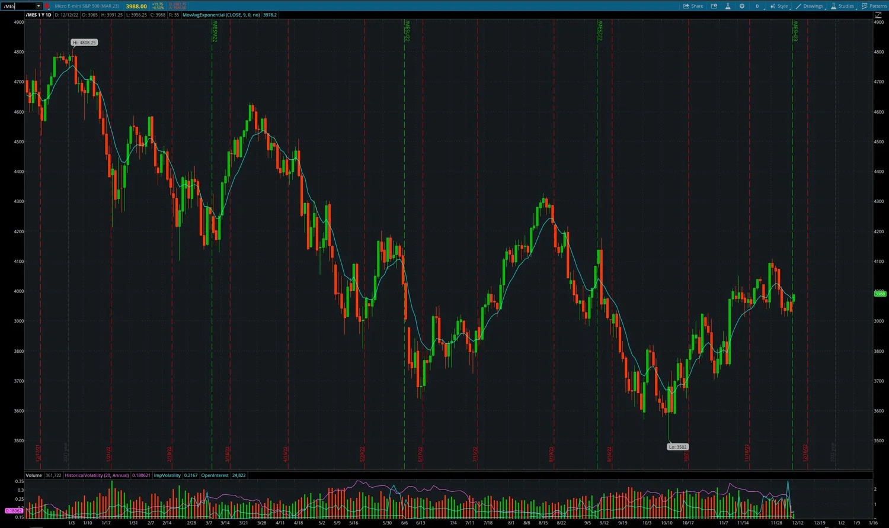This screenshot has width=889, height=528.
Task: Click the Hi: 4808.25 price marker
Action: click(84, 42)
